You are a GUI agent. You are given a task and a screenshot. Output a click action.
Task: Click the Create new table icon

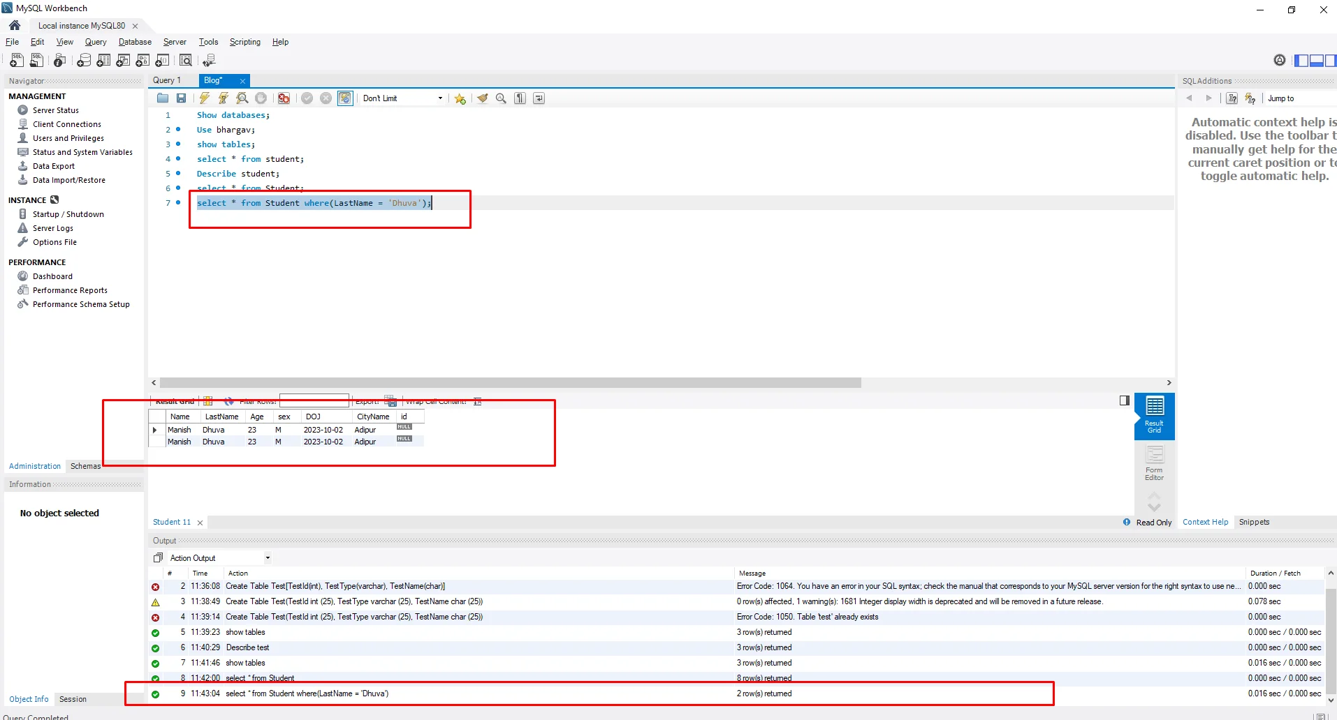(103, 61)
